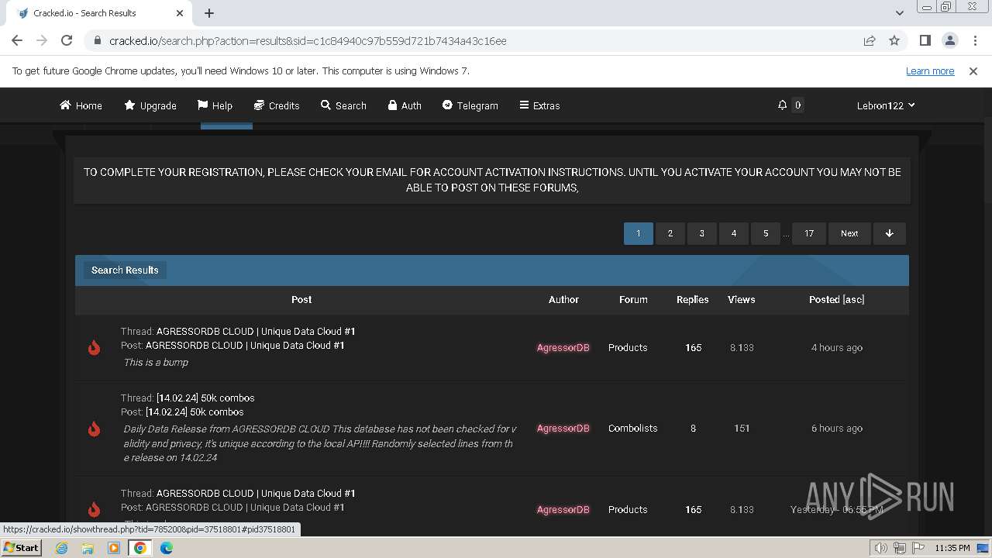Open the notifications bell

[783, 105]
